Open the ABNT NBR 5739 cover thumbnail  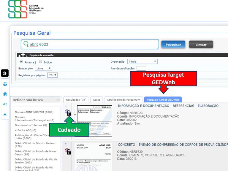94,157
